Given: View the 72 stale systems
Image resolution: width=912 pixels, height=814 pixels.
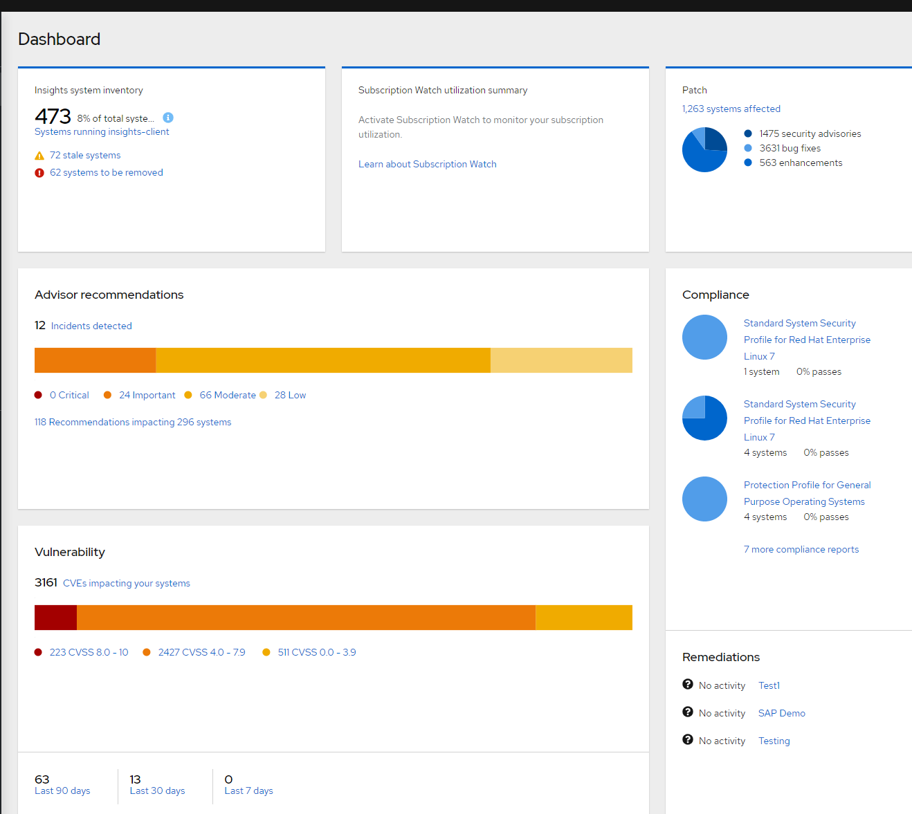Looking at the screenshot, I should point(85,155).
